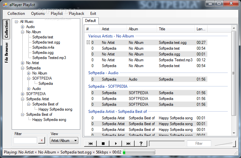Collapse the top-level No Album node

(22, 32)
